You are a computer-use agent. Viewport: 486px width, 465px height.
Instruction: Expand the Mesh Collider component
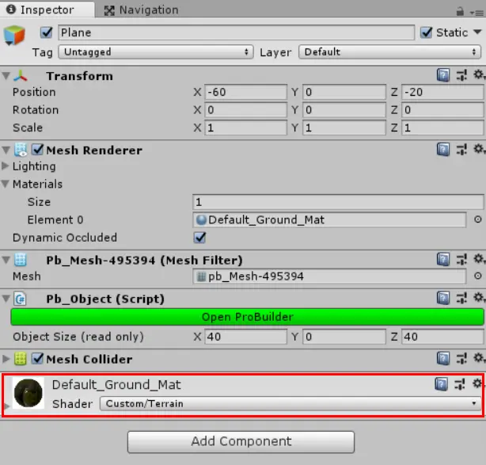6,359
